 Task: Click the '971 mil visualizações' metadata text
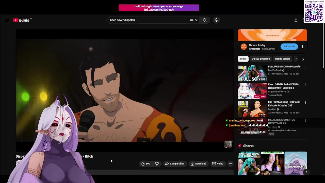pos(278,74)
